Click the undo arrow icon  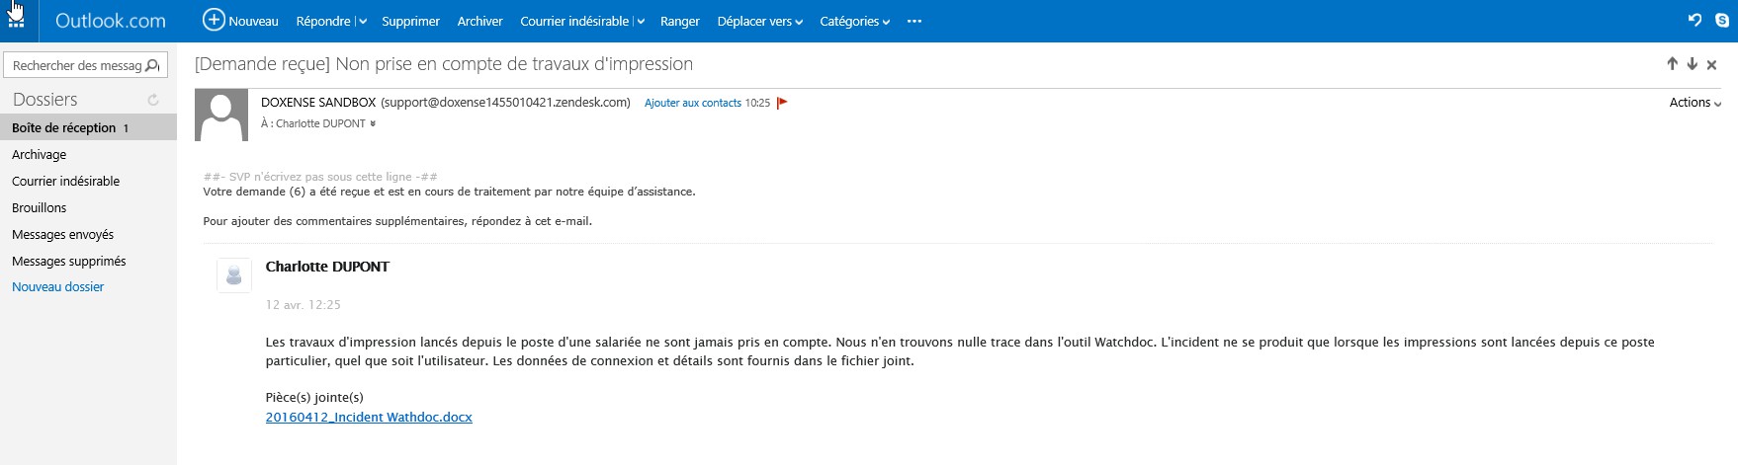[x=1695, y=21]
